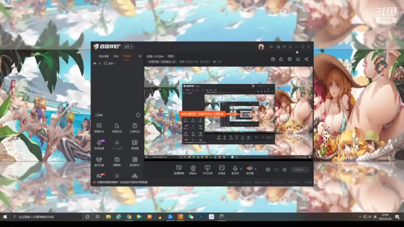This screenshot has height=227, width=404.
Task: Open settings gear in bottom bar
Action: (284, 169)
